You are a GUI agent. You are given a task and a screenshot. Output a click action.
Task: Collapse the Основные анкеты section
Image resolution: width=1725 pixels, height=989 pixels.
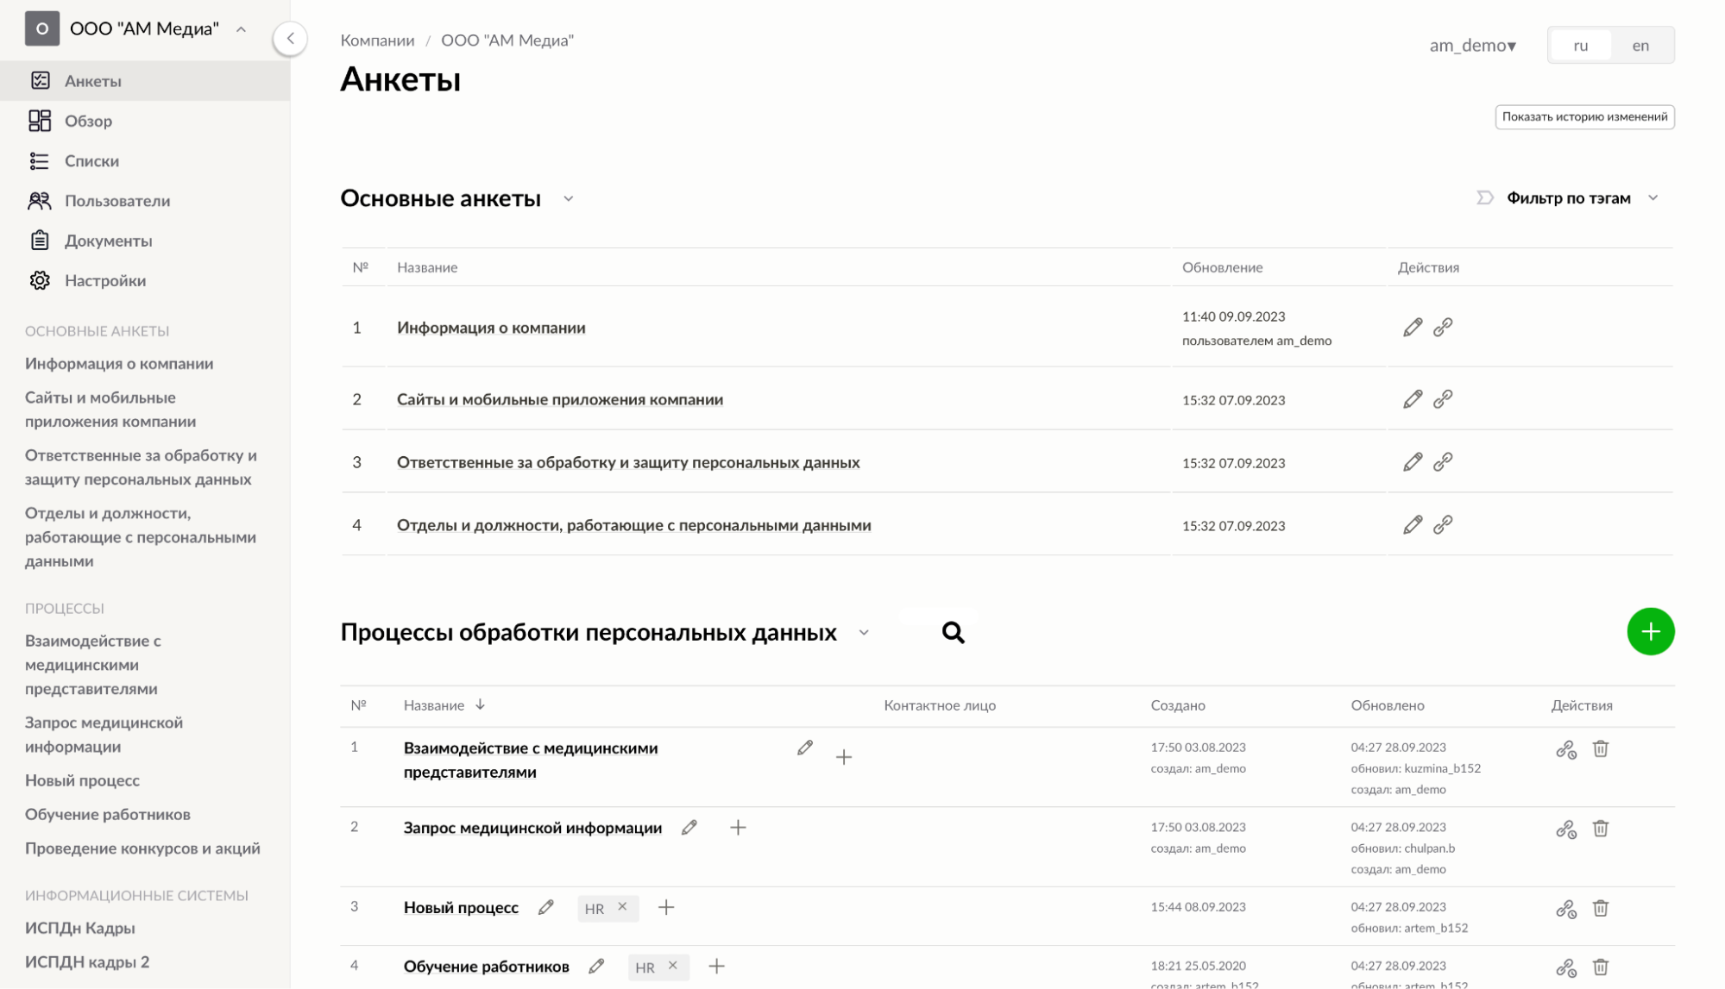[x=569, y=199]
